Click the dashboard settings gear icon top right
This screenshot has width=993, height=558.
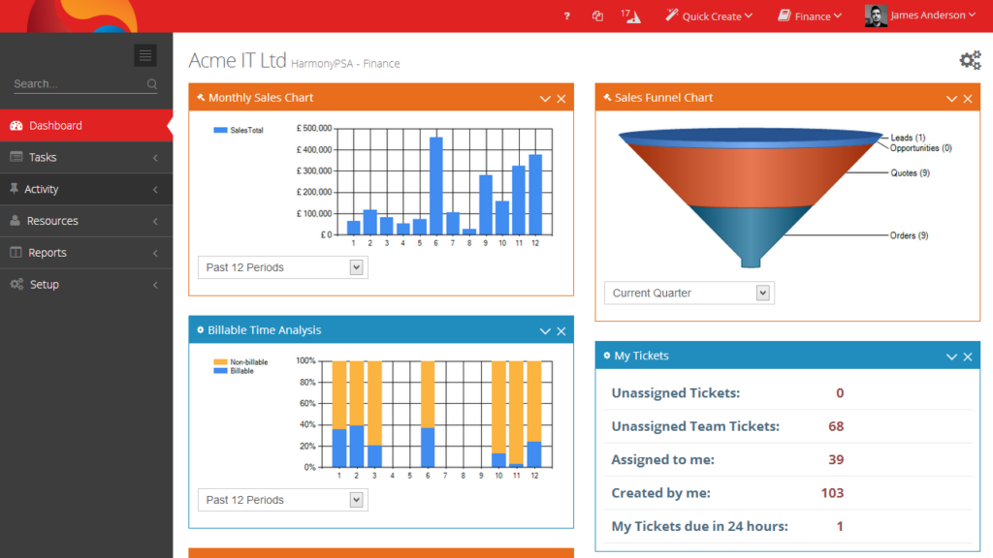(970, 60)
